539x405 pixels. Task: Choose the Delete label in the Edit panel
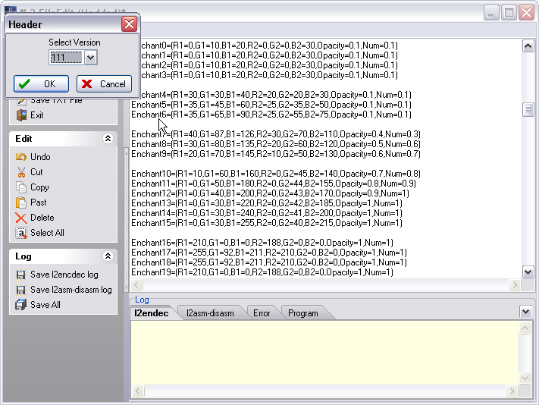[42, 218]
